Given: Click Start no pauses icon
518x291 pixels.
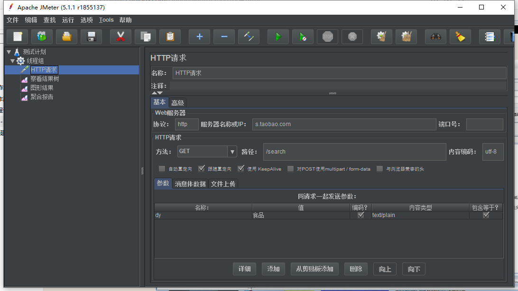Looking at the screenshot, I should click(303, 36).
